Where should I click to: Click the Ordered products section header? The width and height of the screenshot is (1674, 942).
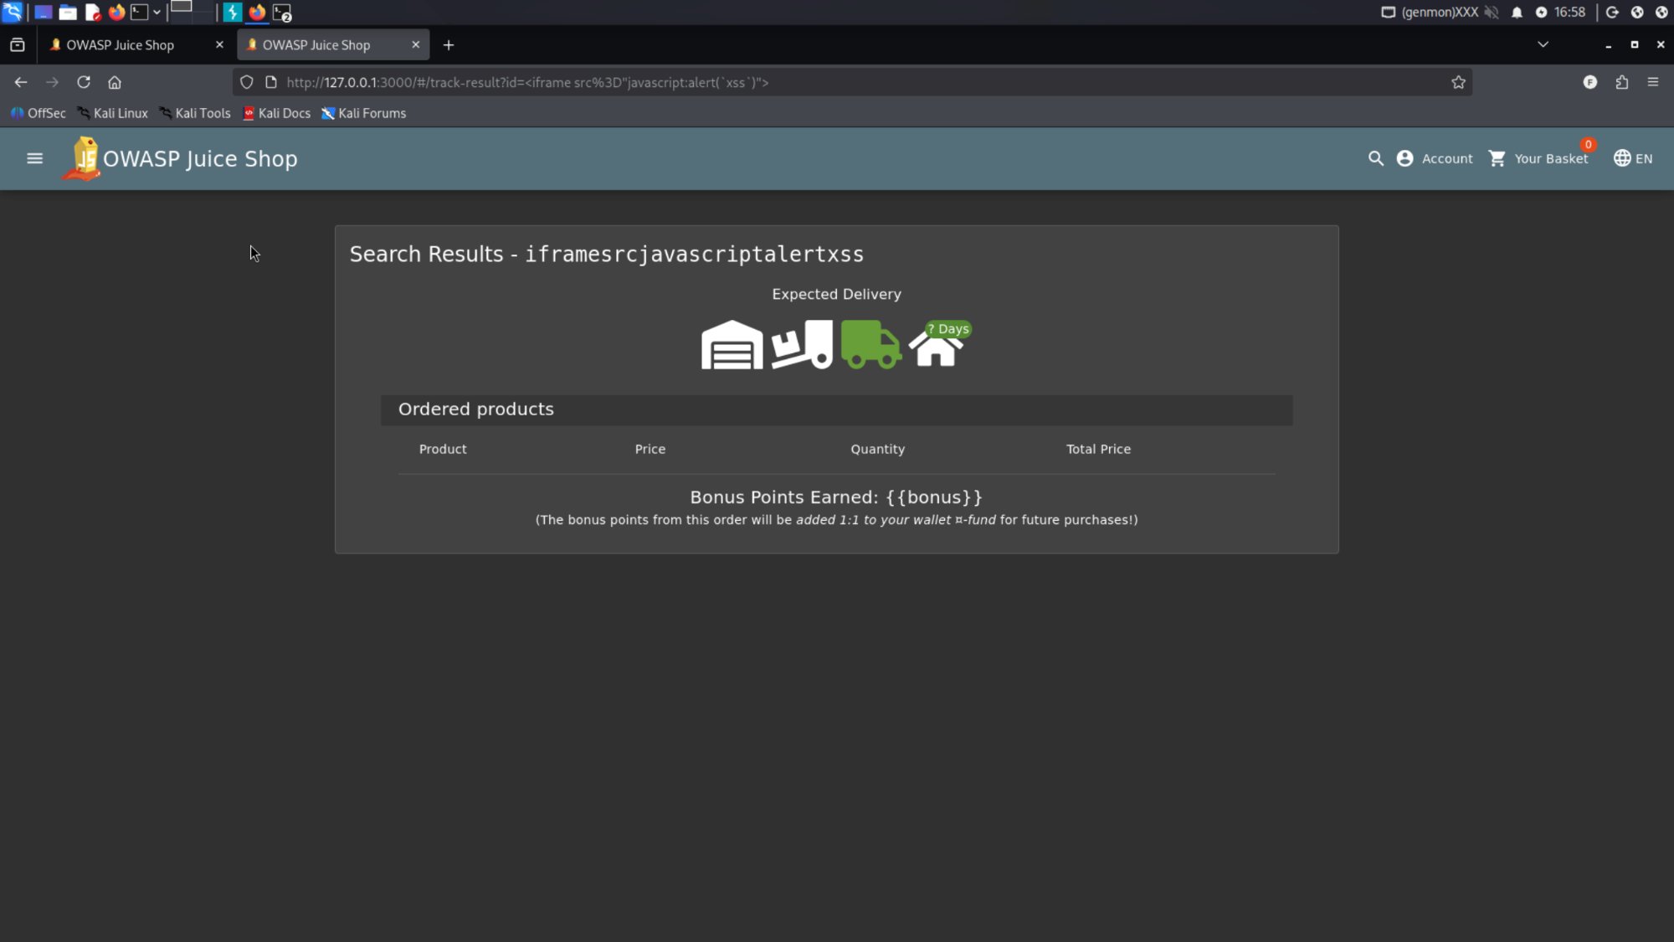(836, 409)
